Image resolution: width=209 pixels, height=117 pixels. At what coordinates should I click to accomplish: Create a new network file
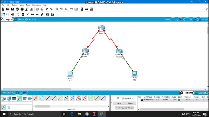(3, 9)
